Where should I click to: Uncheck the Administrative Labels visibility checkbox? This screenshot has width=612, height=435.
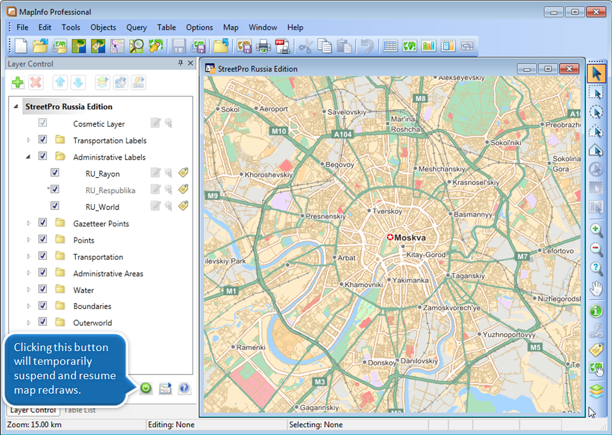coord(43,156)
